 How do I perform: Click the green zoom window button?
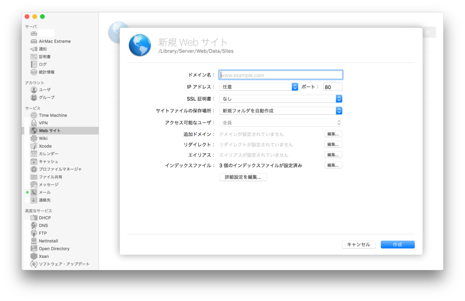tap(42, 17)
